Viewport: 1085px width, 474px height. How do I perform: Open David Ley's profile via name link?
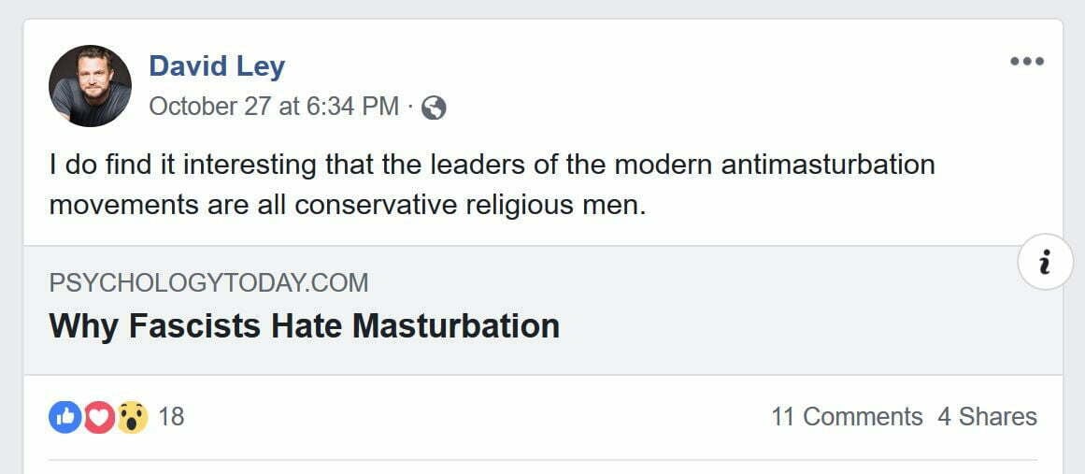tap(216, 66)
